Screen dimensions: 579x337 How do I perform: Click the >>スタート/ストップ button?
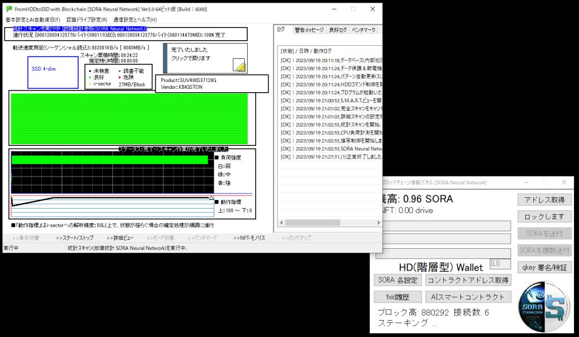(x=75, y=238)
